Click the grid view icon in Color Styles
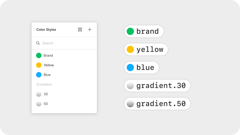Image resolution: width=240 pixels, height=135 pixels. click(80, 30)
